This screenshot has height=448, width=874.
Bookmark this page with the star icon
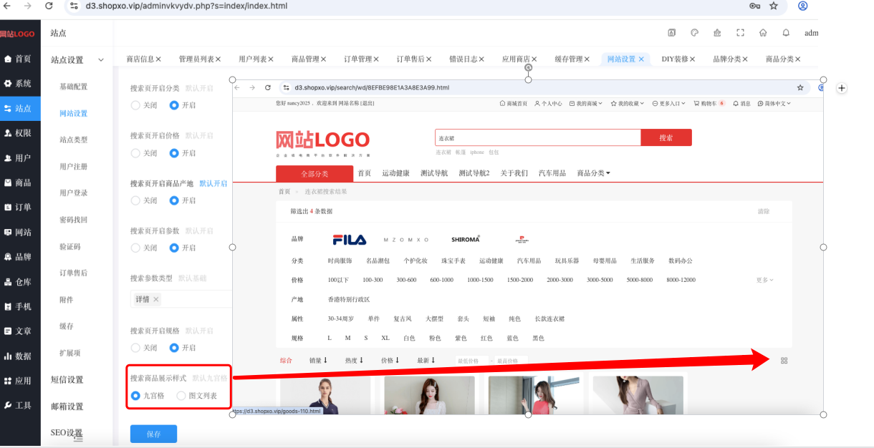774,6
